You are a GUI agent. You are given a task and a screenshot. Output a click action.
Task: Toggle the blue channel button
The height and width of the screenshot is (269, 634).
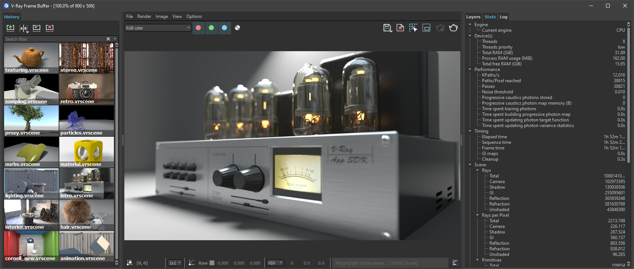click(x=224, y=28)
